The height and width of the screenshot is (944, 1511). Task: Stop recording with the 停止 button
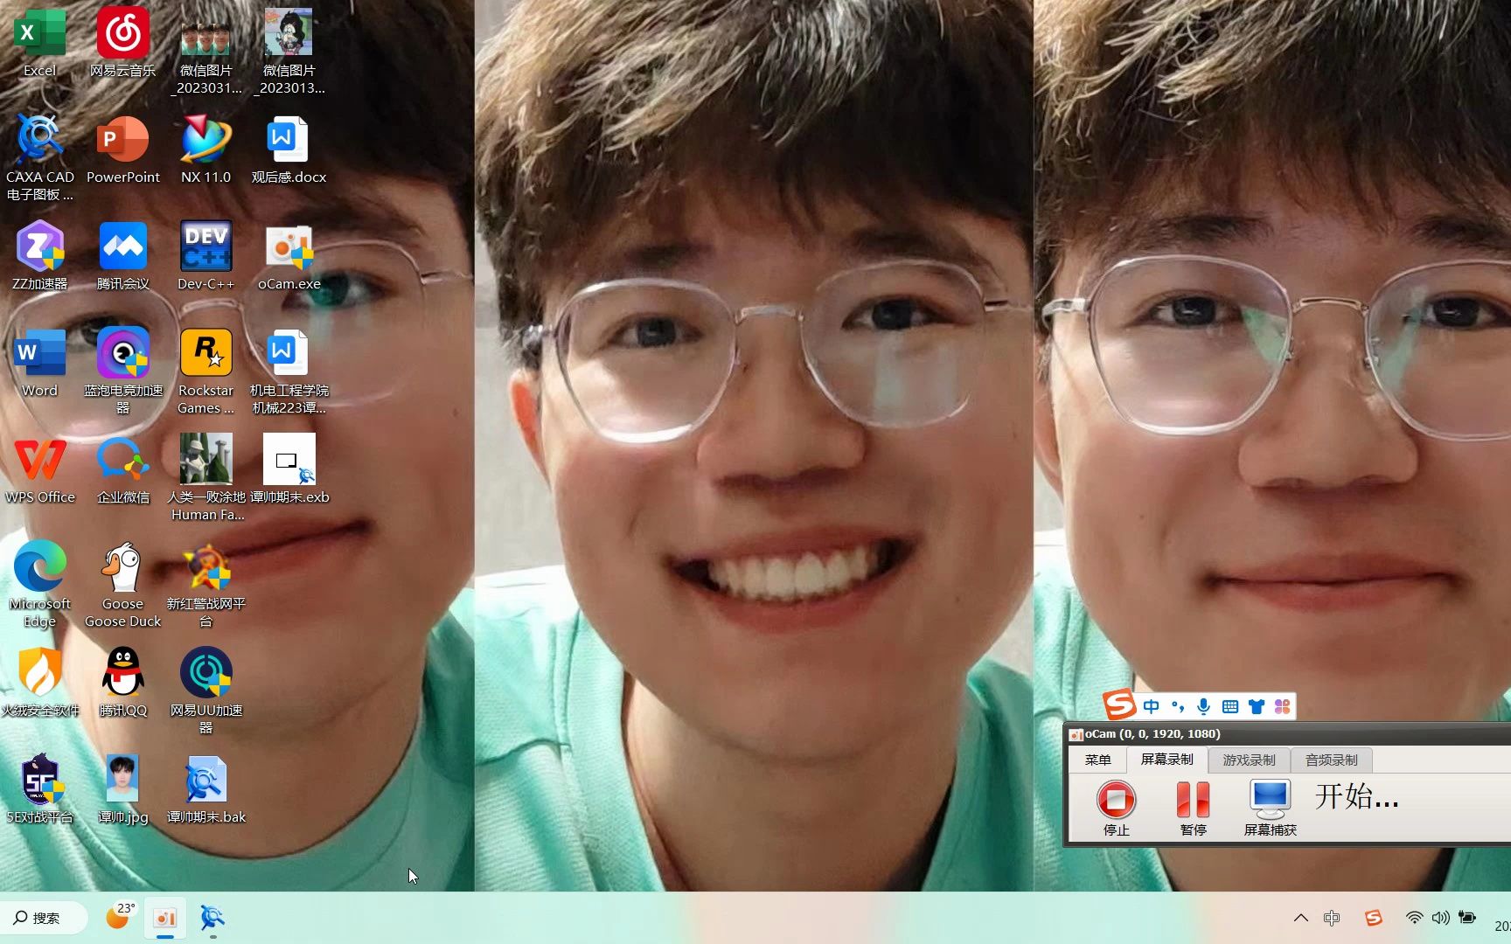click(x=1116, y=808)
